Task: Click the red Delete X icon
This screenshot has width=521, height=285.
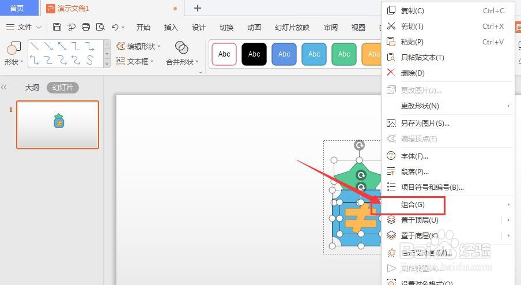Action: (x=391, y=73)
